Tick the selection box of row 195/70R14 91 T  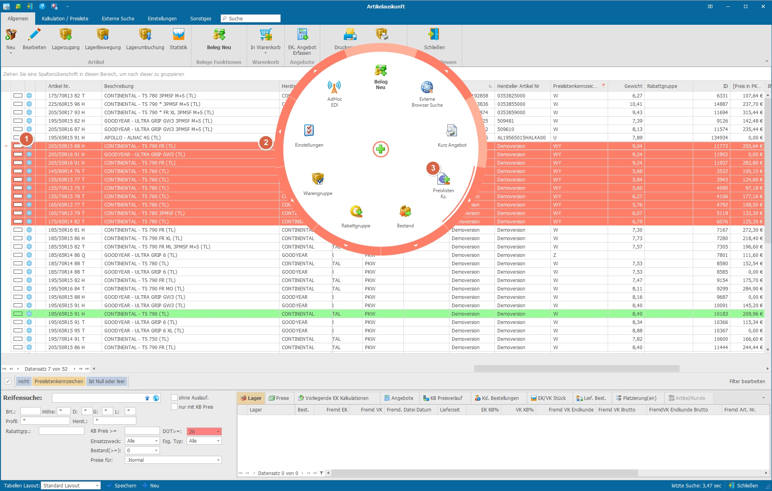coord(18,339)
